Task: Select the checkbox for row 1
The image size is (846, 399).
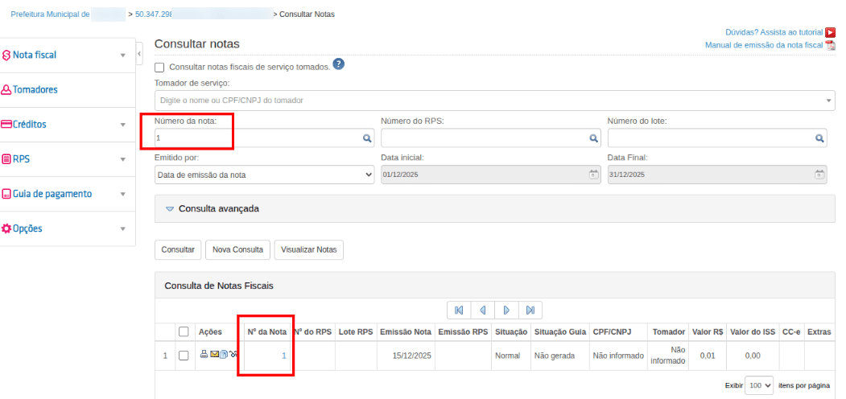Action: 184,356
